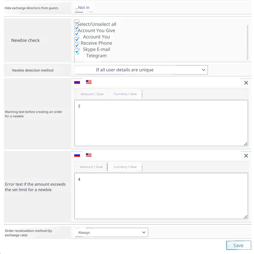Screen dimensions: 254x254
Task: Toggle the last checkbox in Newbie check list
Action: 77,51
